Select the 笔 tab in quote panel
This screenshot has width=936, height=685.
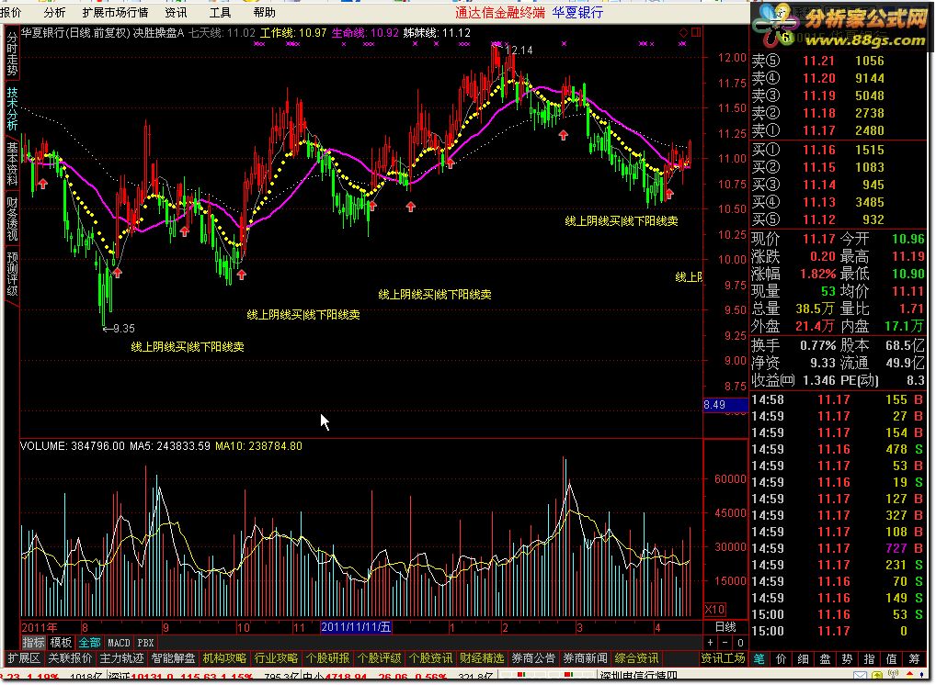[x=759, y=658]
